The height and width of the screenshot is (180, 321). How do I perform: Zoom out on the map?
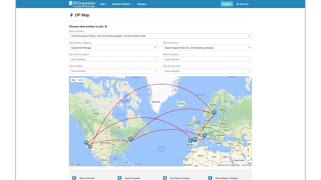click(248, 160)
